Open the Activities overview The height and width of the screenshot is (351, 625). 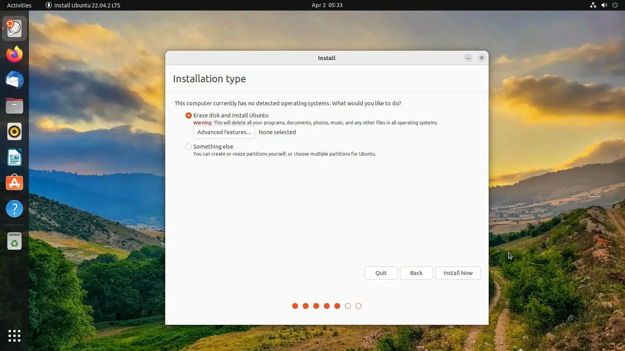[x=19, y=5]
